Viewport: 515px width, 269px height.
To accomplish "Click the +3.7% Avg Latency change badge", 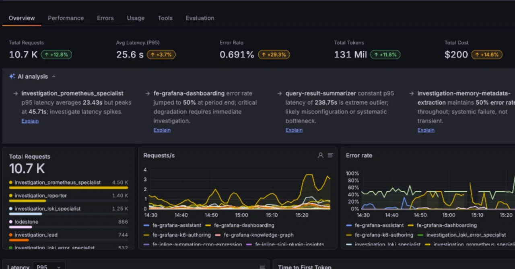I will click(161, 55).
